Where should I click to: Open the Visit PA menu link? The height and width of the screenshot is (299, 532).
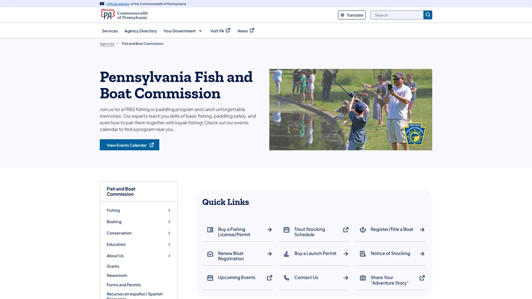[217, 31]
